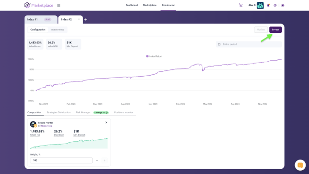Toggle the light/dark theme sun icon
The width and height of the screenshot is (309, 174).
click(283, 5)
